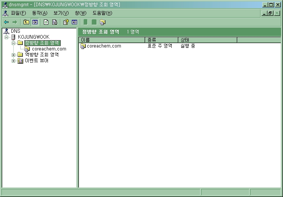
Task: Click the Export list toolbar icon
Action: pos(55,22)
